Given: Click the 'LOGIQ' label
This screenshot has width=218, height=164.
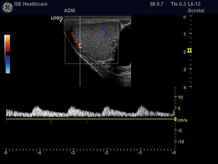Looking at the screenshot, I should point(57,18).
